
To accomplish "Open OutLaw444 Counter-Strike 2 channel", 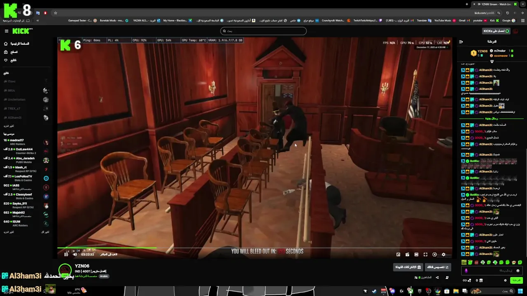I will pos(26,151).
